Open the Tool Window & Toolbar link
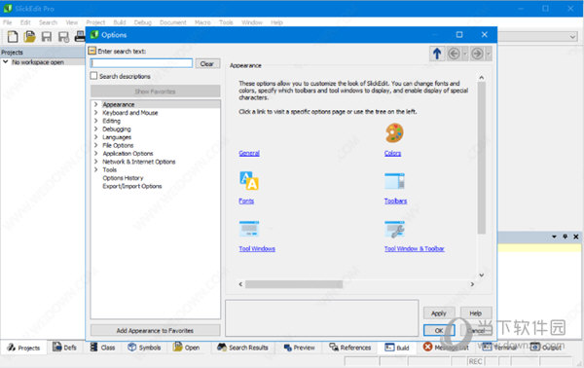584x368 pixels. [415, 248]
